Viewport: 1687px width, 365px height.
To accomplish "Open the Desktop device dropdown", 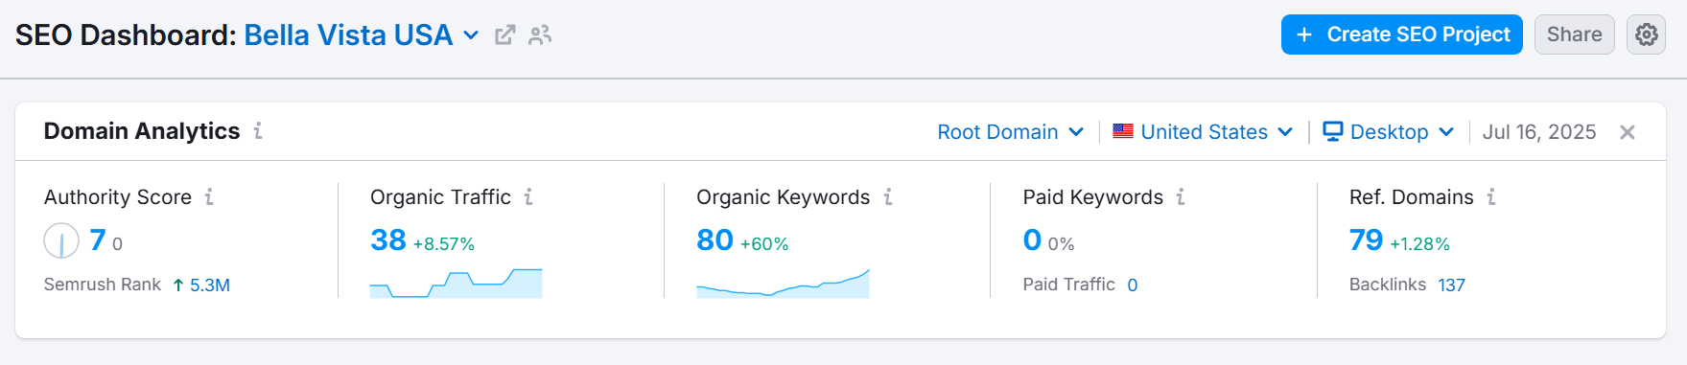I will 1388,132.
